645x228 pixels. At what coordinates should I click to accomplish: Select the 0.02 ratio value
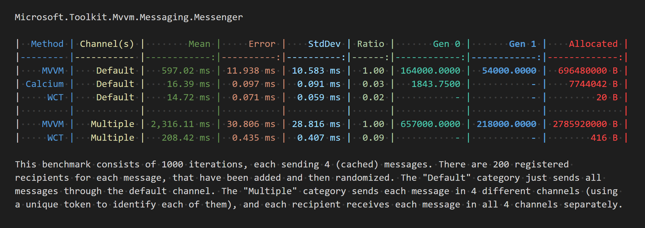click(x=373, y=97)
